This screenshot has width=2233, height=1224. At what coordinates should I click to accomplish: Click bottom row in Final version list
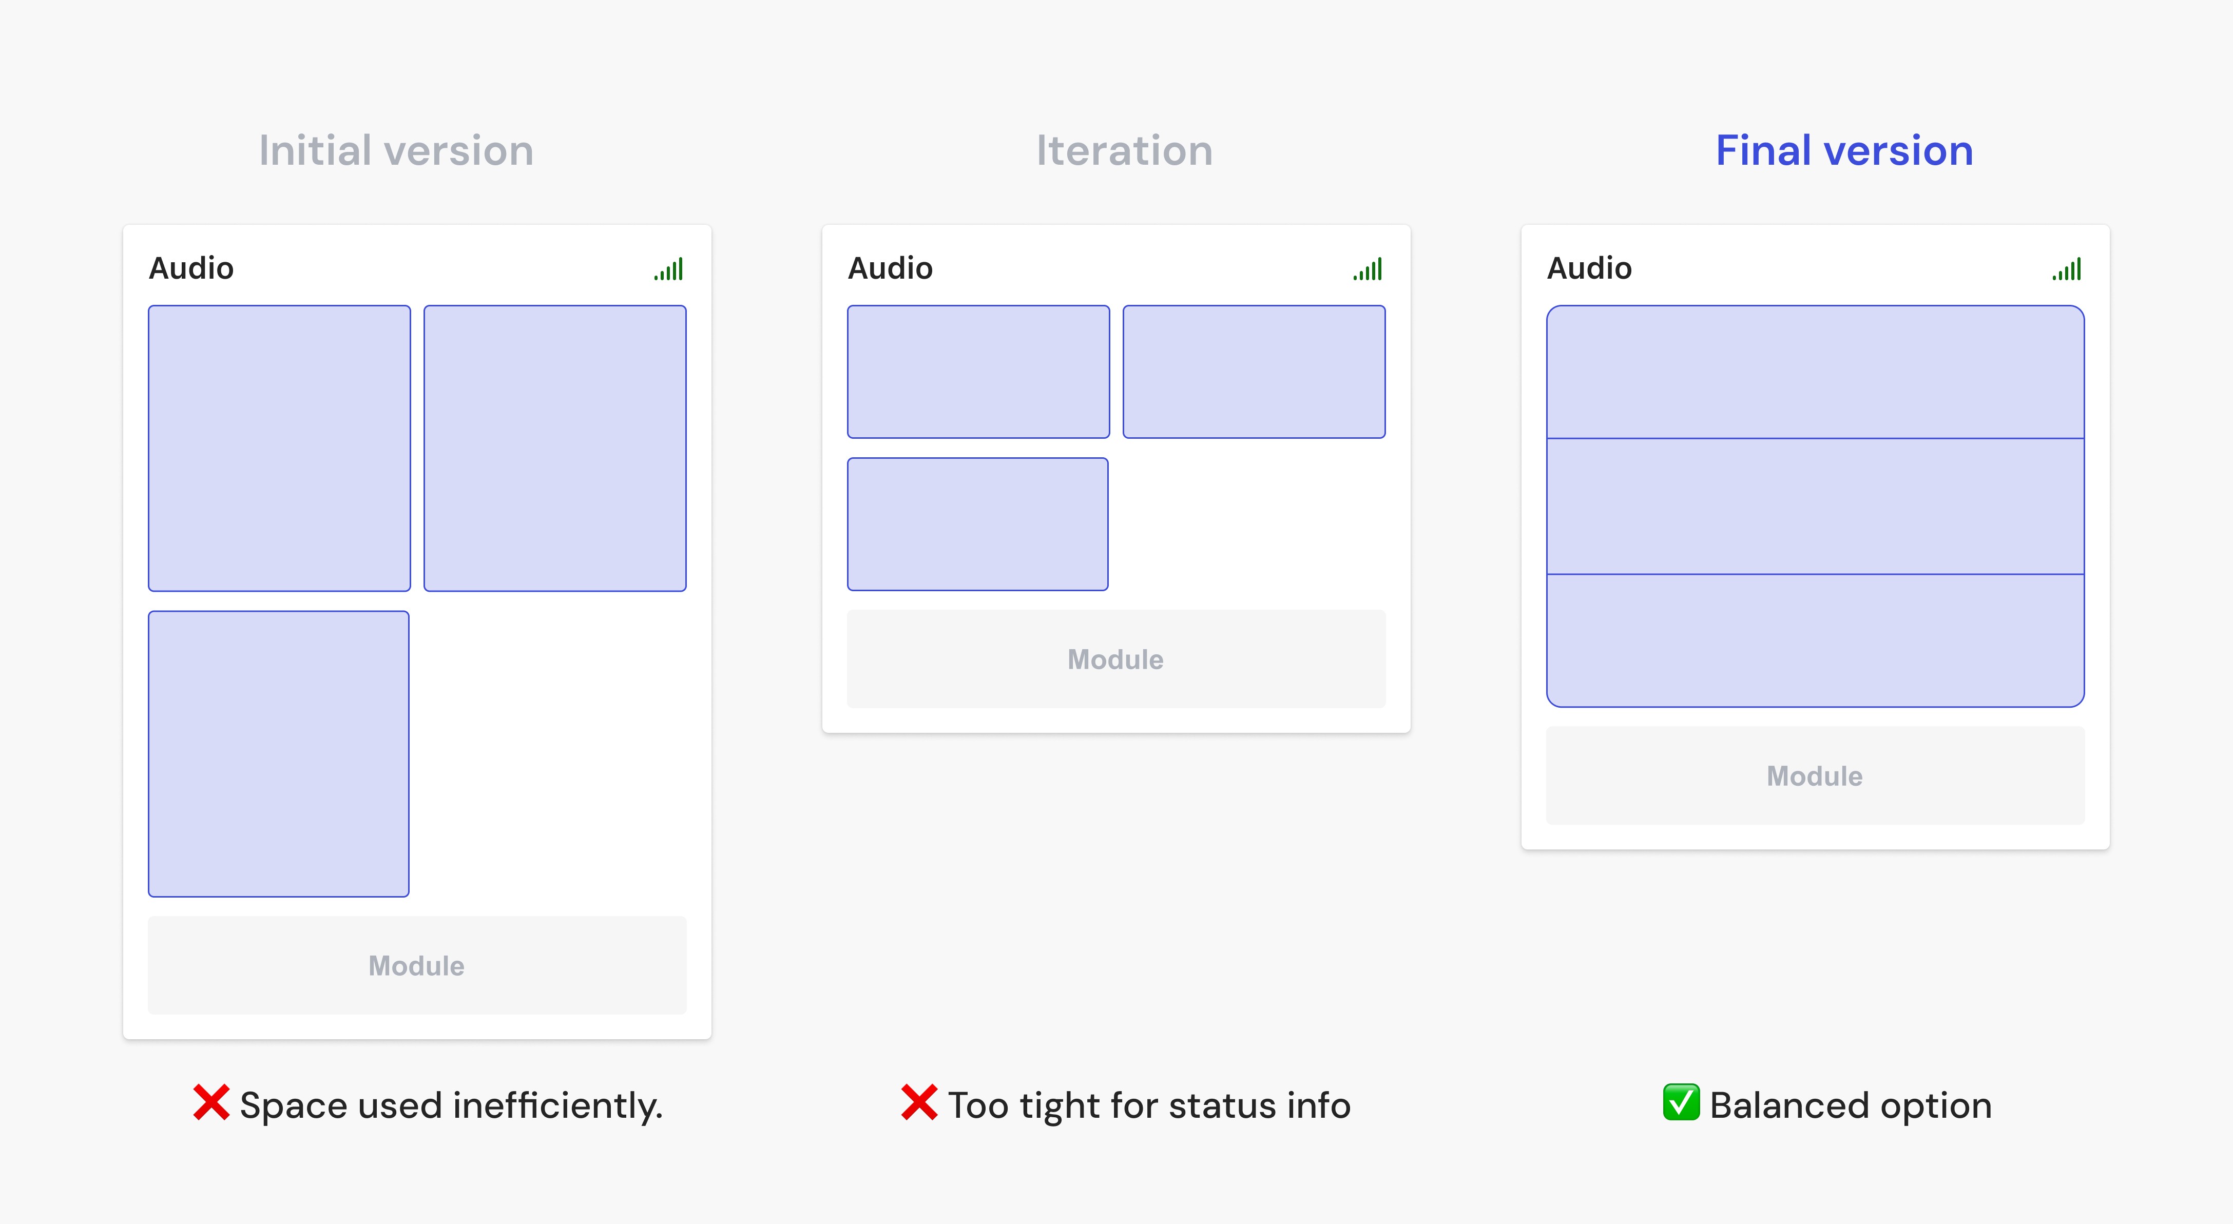(x=1815, y=640)
